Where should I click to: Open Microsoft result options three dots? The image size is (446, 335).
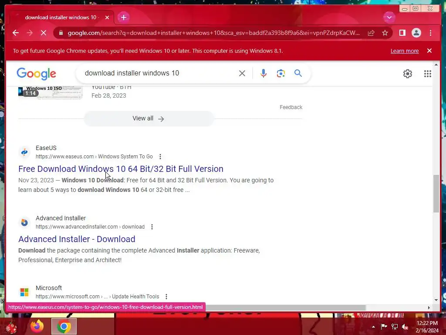point(166,297)
